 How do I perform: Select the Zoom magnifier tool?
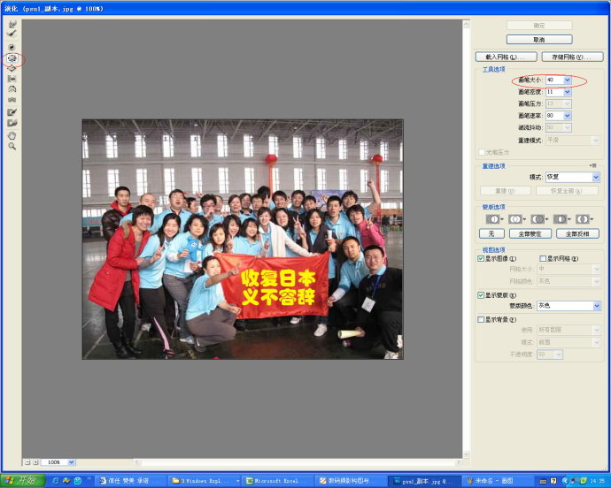[x=12, y=147]
